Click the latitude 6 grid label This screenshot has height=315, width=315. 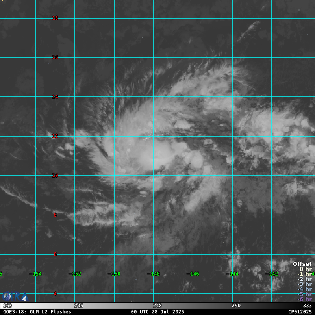point(55,254)
